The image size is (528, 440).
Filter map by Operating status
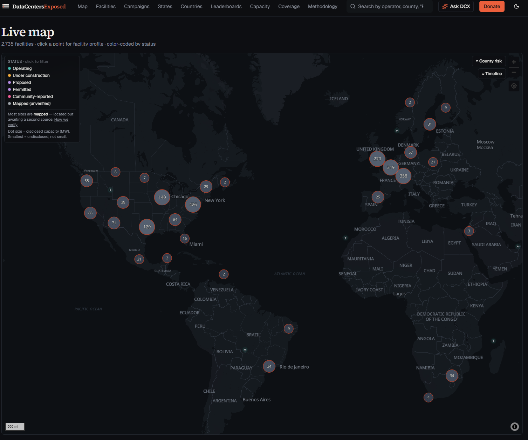point(20,68)
